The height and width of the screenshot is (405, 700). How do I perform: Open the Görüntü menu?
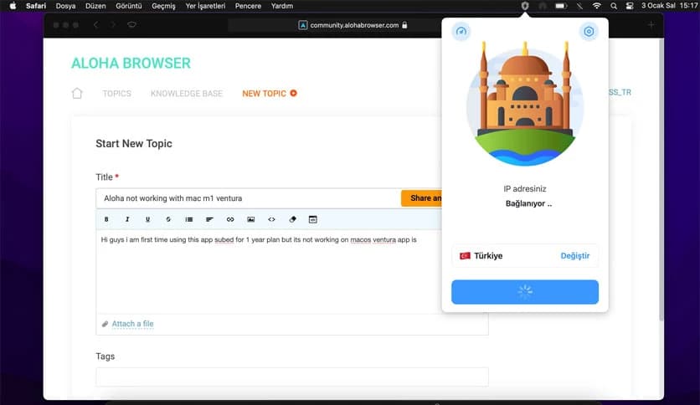point(129,6)
